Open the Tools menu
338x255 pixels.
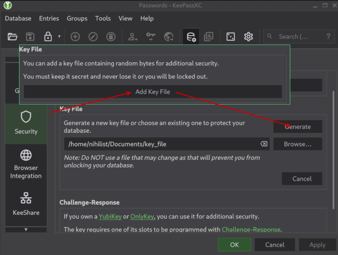(x=103, y=18)
